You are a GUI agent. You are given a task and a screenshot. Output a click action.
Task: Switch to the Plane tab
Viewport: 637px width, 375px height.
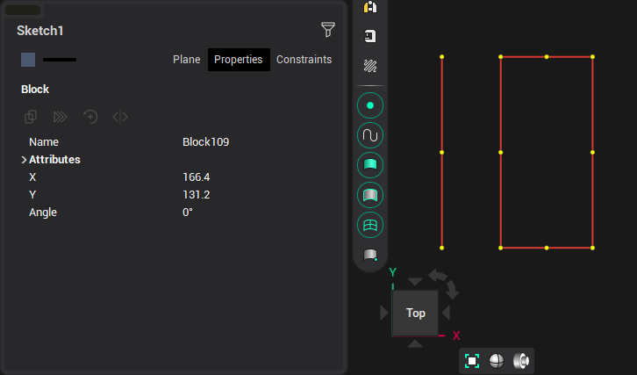point(186,60)
